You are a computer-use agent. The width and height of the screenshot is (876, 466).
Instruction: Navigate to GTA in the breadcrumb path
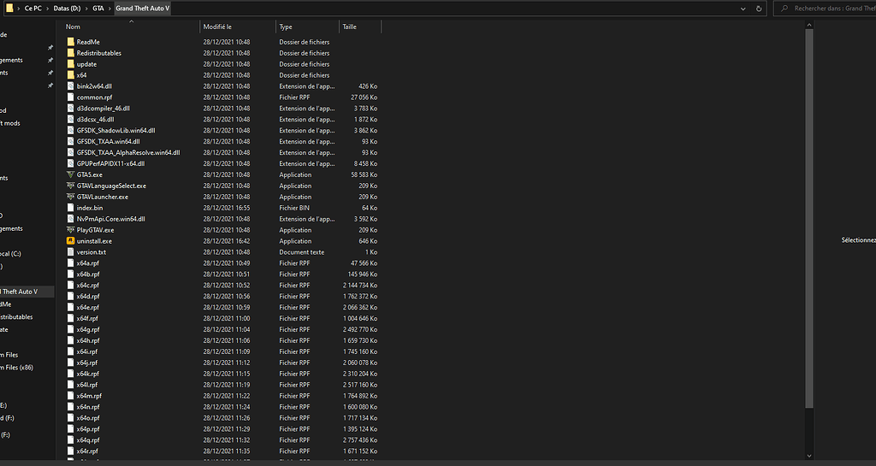(98, 8)
